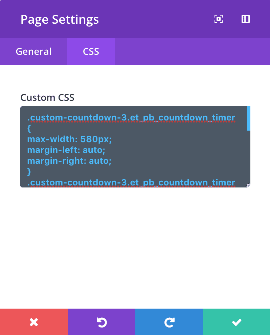Switch to the General tab
The image size is (270, 335).
point(33,51)
